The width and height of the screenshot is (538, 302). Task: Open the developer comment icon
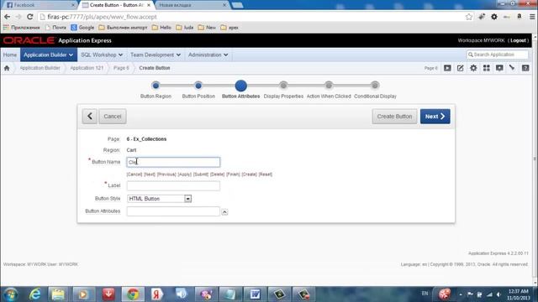click(x=499, y=68)
